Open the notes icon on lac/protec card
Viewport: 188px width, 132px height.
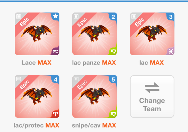click(x=19, y=79)
